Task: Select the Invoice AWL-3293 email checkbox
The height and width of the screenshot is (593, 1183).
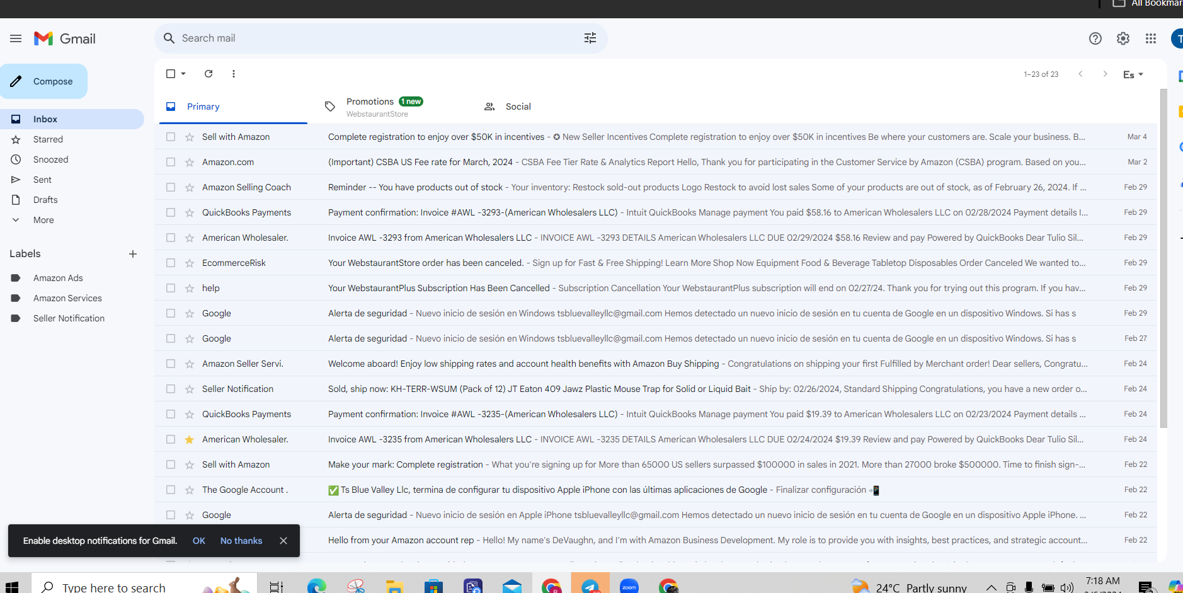Action: (171, 238)
